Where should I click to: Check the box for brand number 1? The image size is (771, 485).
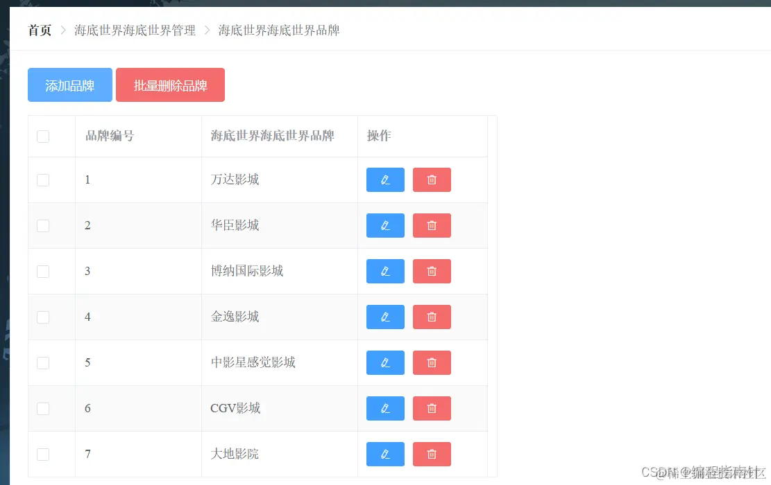pos(43,179)
